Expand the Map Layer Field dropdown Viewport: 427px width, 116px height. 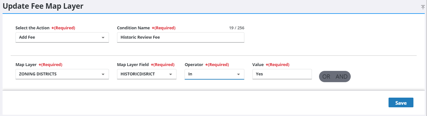[147, 74]
